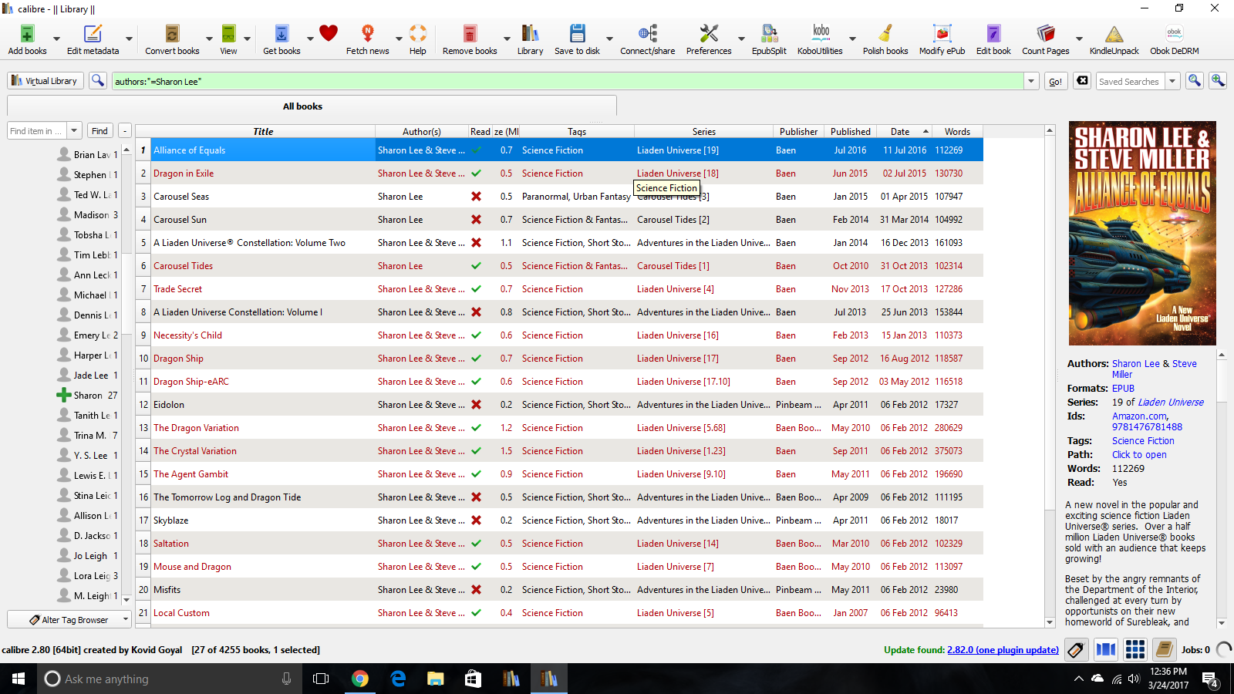
Task: Open search history dropdown left of Go!
Action: coord(1031,81)
